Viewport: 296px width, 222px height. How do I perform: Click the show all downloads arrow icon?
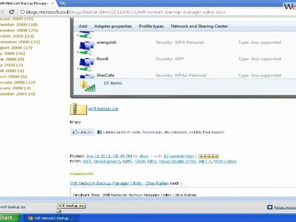[270, 207]
